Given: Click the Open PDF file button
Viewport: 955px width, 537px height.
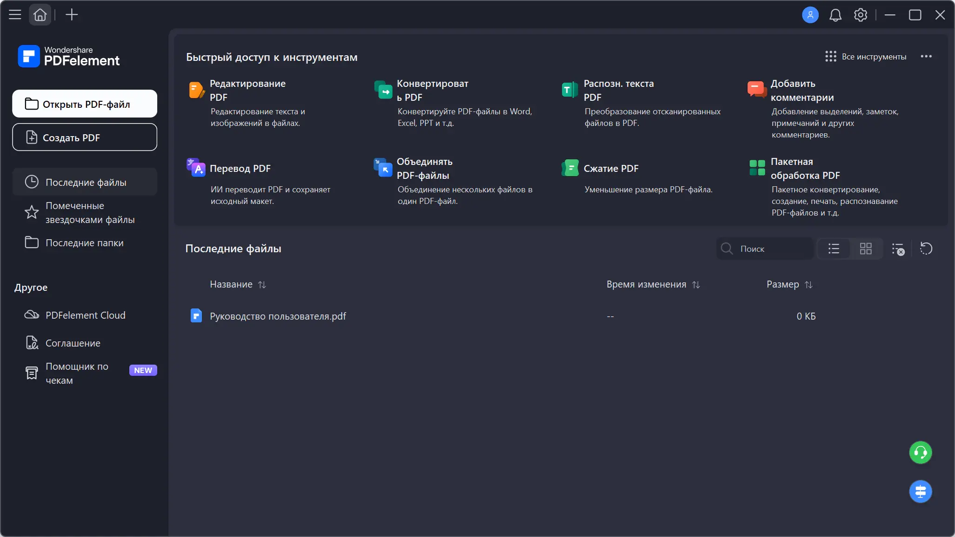Looking at the screenshot, I should [x=85, y=104].
